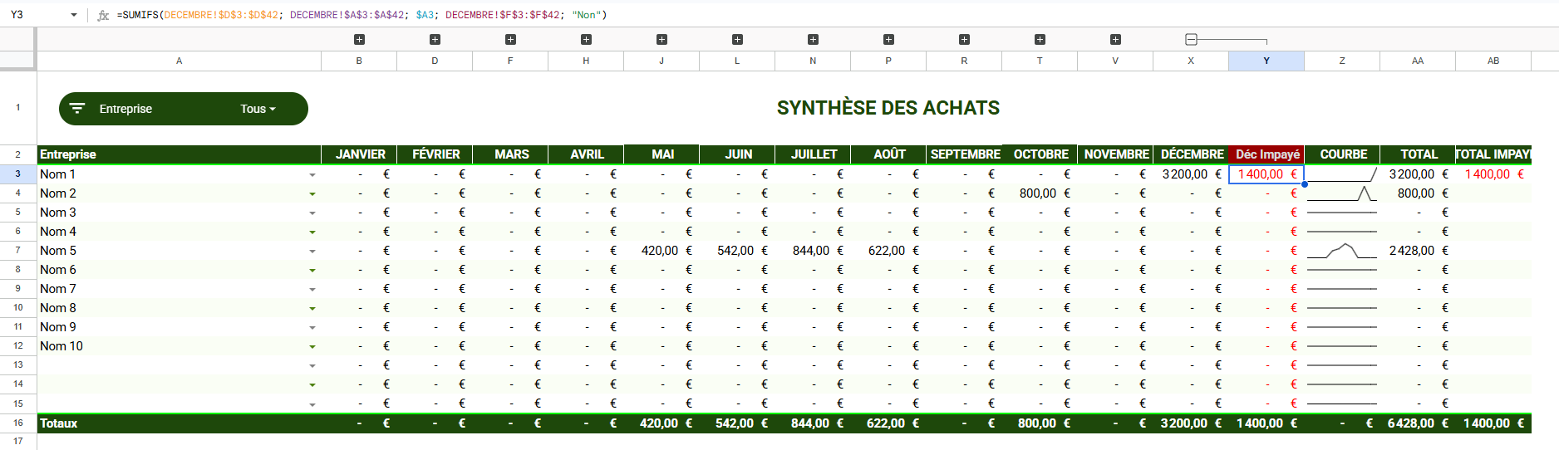Click the Totaux label cell
The height and width of the screenshot is (450, 1559).
point(179,423)
